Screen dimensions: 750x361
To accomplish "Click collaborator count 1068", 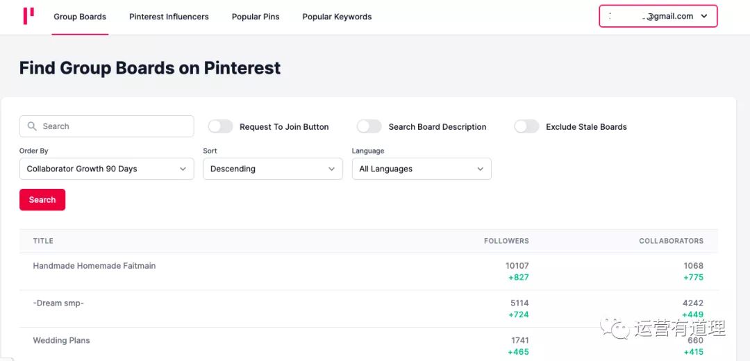I will click(694, 266).
